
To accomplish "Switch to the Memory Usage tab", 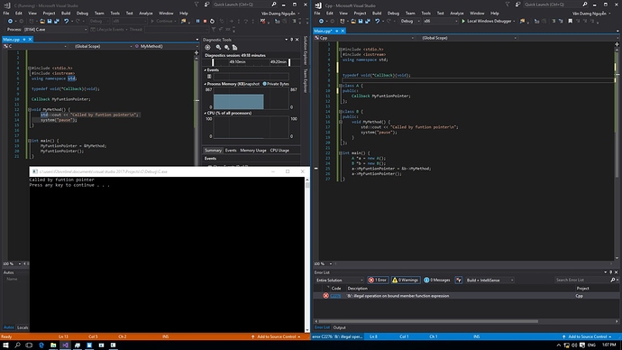I will pos(253,151).
